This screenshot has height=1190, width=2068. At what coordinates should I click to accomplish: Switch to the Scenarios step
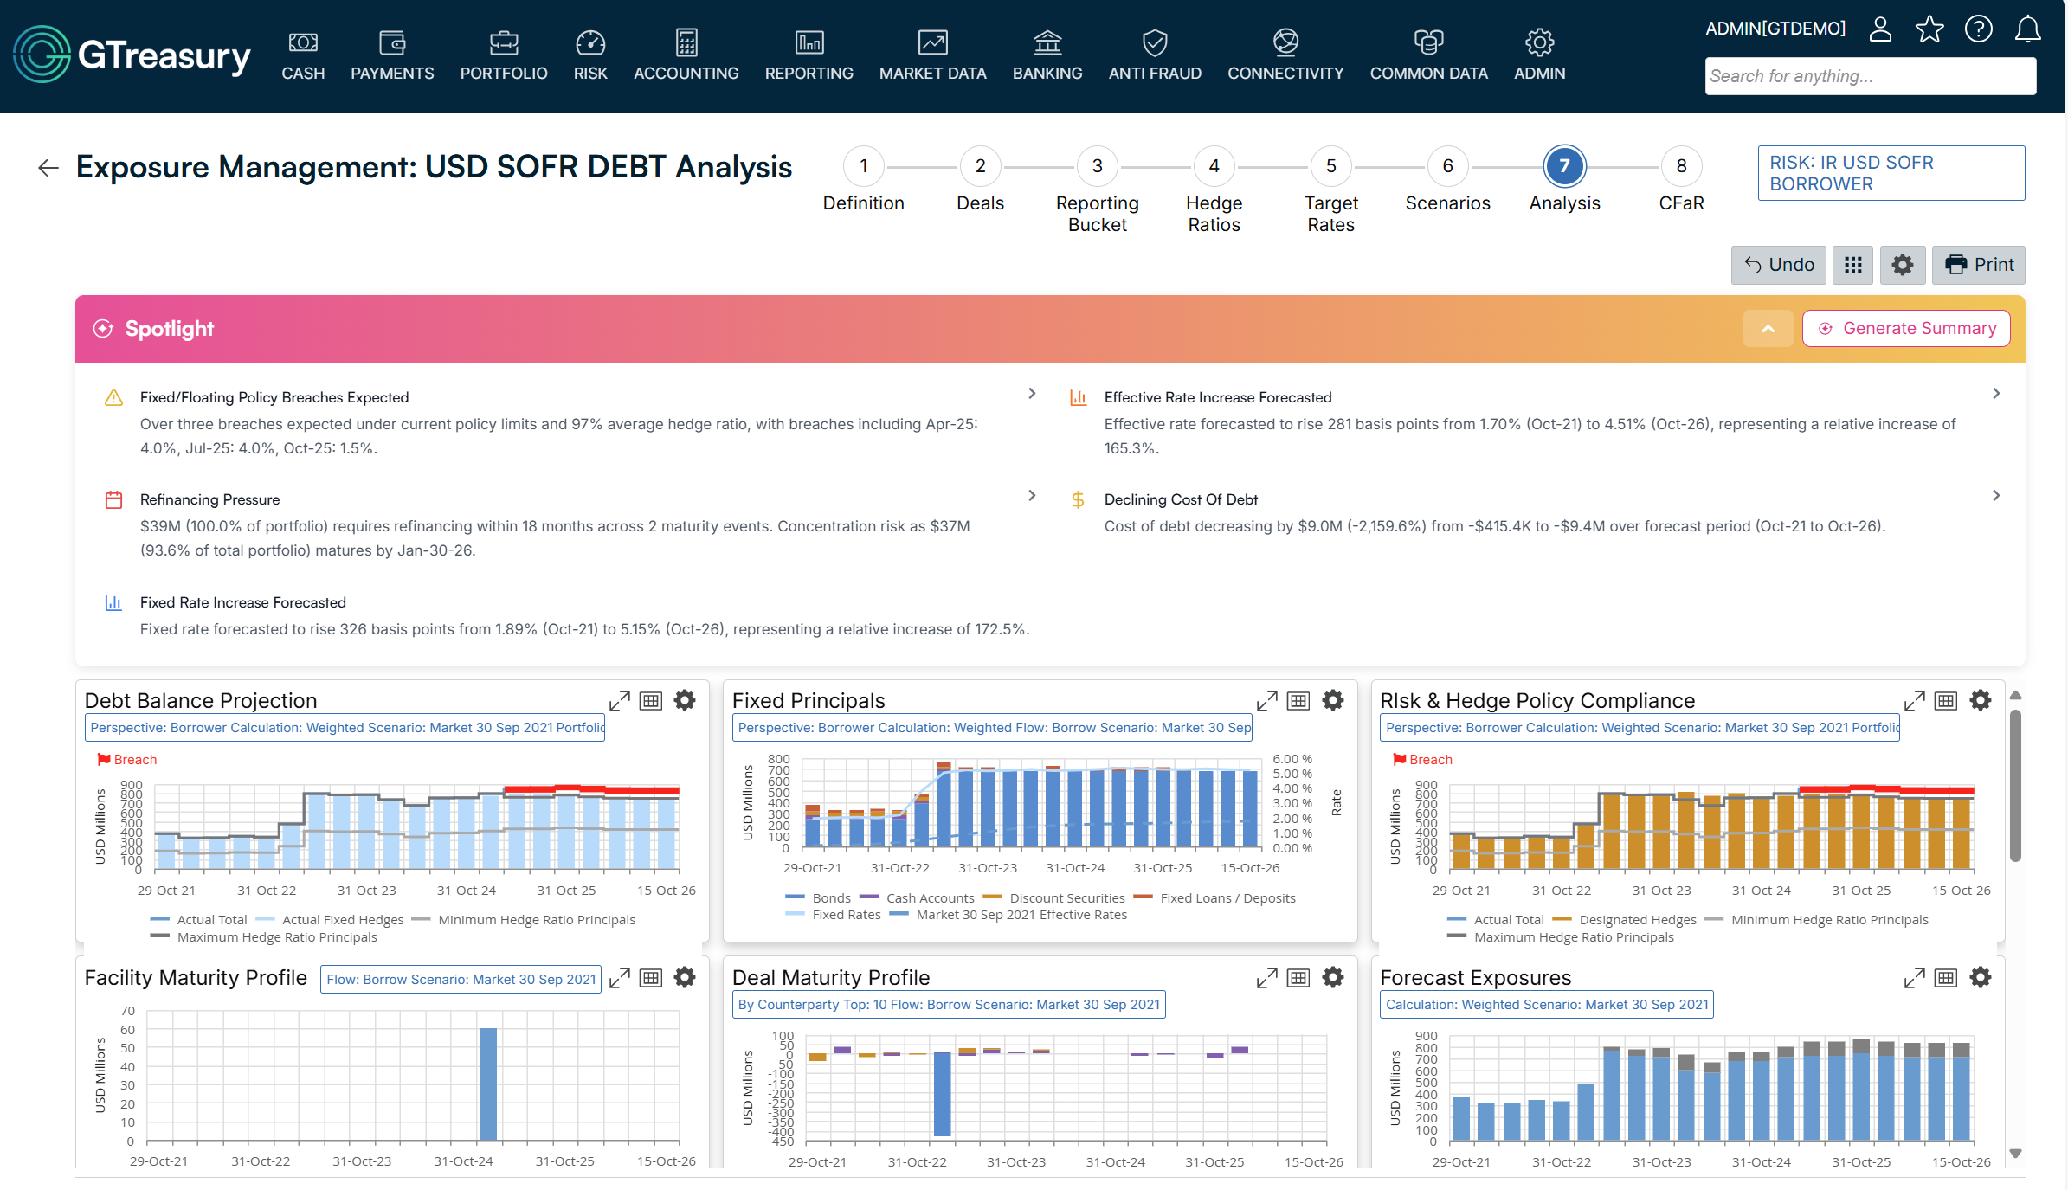(x=1446, y=166)
